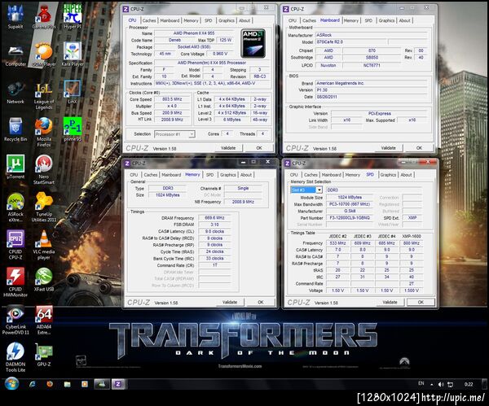Click the Core Speed value 803.5 MHz
Viewport: 489px width, 406px height.
(172, 99)
